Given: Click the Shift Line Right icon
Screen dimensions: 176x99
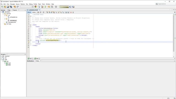Looking at the screenshot, I should coord(68,12).
